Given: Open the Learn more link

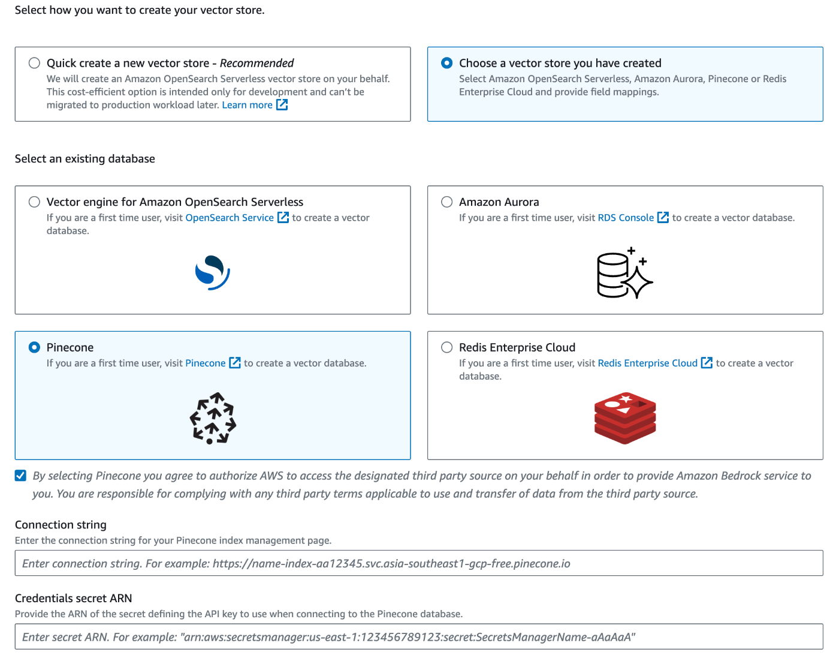Looking at the screenshot, I should click(x=247, y=105).
